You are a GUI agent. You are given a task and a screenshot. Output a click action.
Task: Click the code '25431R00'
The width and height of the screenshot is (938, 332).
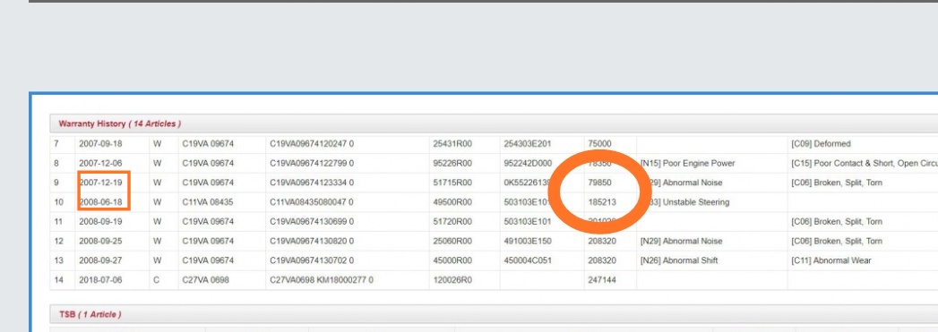coord(452,144)
